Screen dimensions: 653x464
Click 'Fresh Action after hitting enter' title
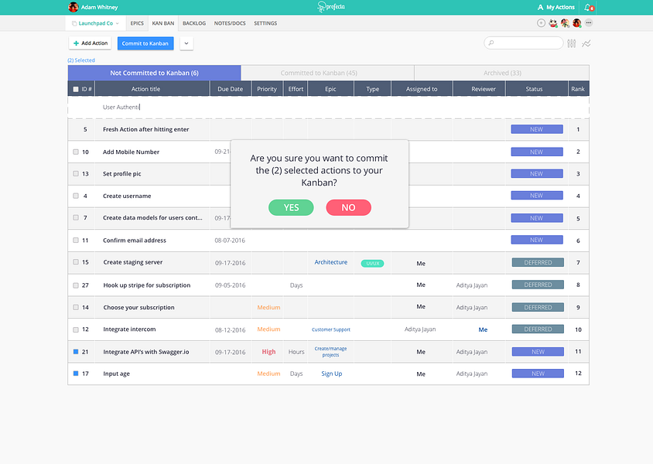tap(145, 129)
